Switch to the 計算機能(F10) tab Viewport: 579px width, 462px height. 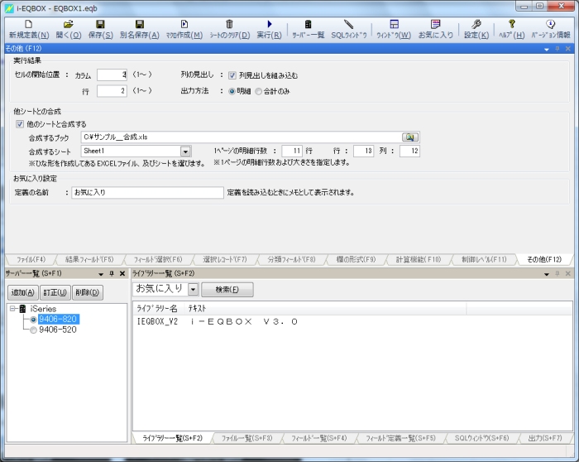point(419,259)
